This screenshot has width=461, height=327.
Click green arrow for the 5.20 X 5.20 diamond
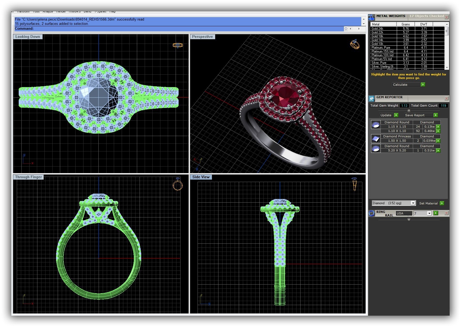coord(438,151)
